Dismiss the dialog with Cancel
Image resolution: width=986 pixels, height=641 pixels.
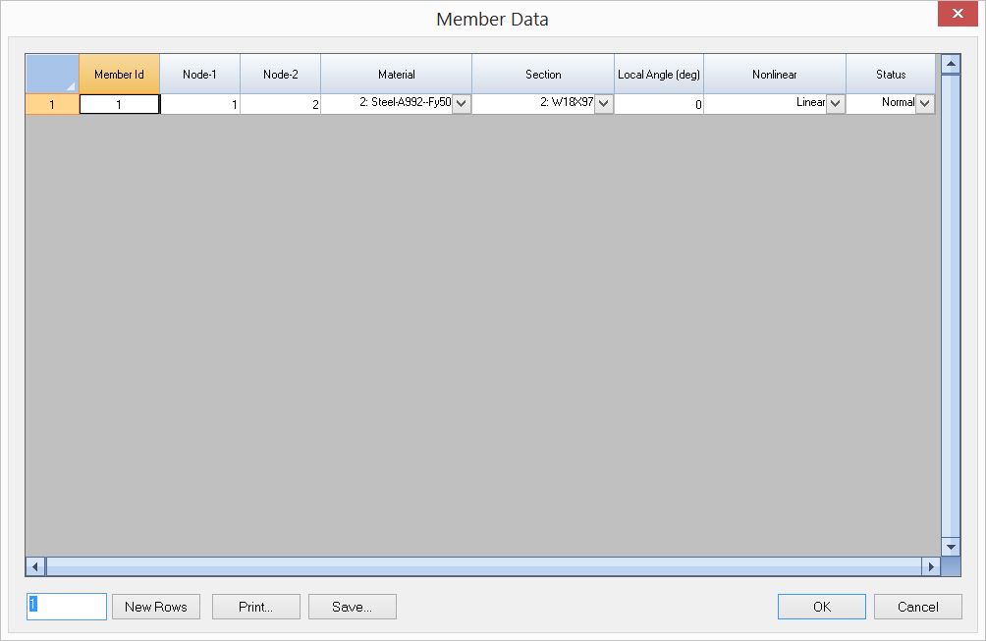point(917,606)
